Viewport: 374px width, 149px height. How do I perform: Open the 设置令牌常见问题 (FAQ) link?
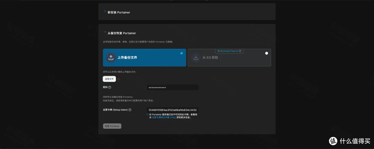(x=164, y=117)
